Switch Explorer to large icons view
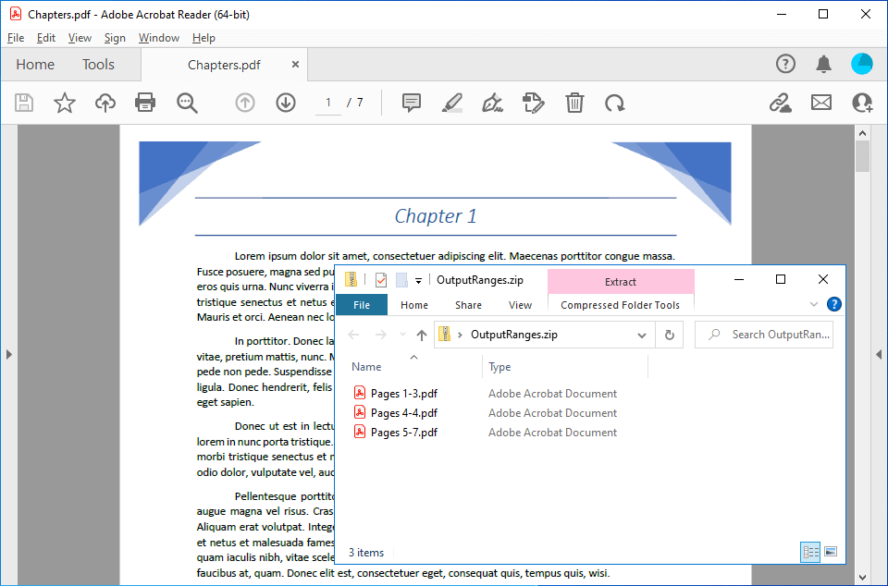Screen dimensions: 888x586 point(831,552)
